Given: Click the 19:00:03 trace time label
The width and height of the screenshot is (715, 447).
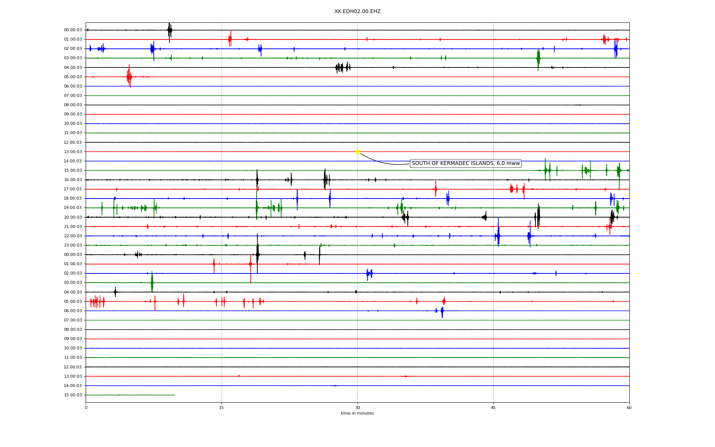Looking at the screenshot, I should [73, 208].
